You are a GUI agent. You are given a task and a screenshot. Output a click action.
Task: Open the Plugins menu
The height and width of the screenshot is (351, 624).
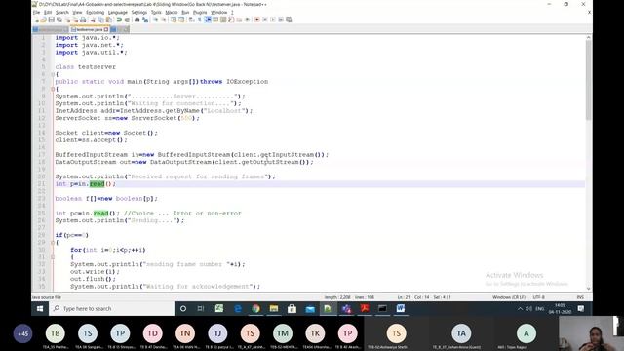[200, 13]
